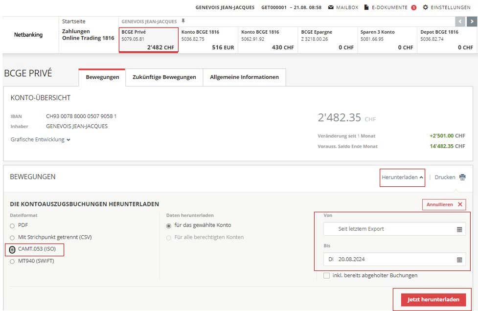Open the Einstellungen link
The width and height of the screenshot is (478, 311).
point(450,7)
